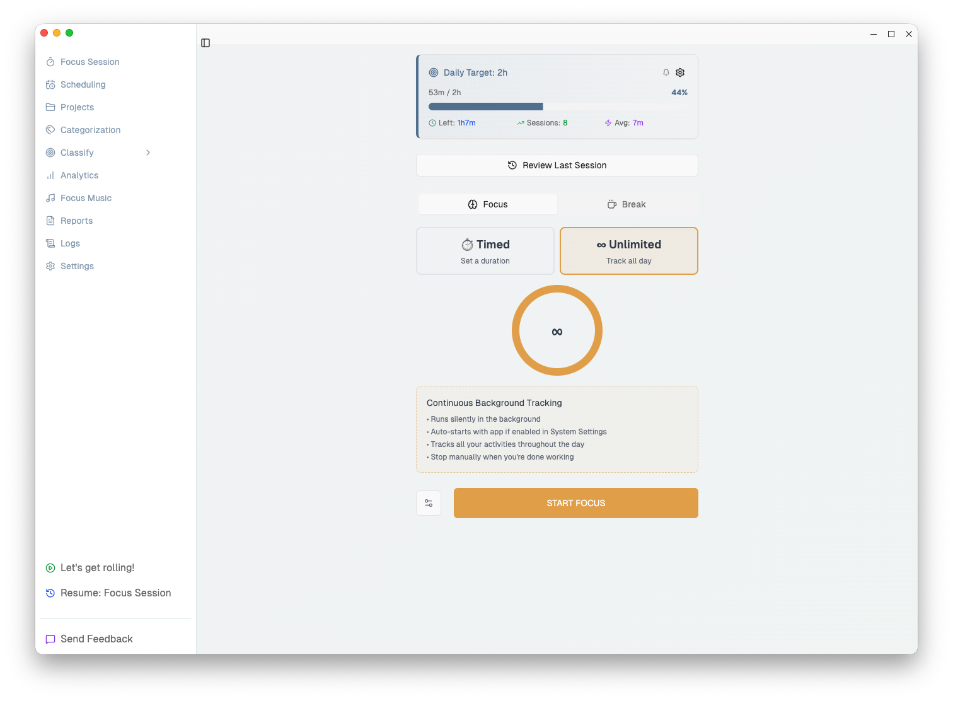Click the Classify sidebar item
Screen dimensions: 953x701
77,153
